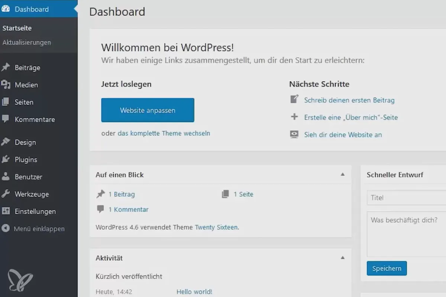Click the comment icon next to 1 Kommentar
The image size is (446, 297).
click(100, 209)
